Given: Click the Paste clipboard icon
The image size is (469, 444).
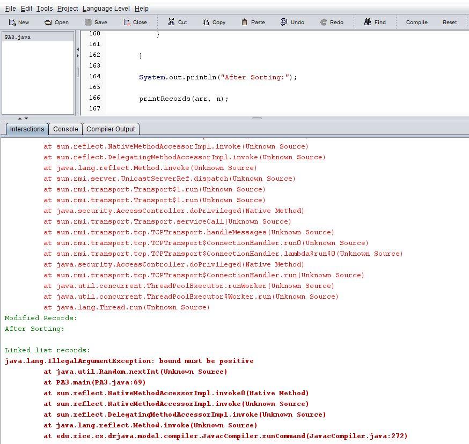Looking at the screenshot, I should [244, 22].
